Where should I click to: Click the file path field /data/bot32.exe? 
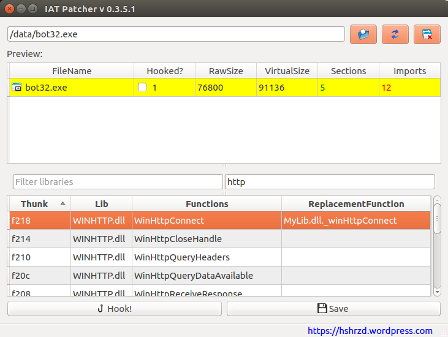[176, 34]
